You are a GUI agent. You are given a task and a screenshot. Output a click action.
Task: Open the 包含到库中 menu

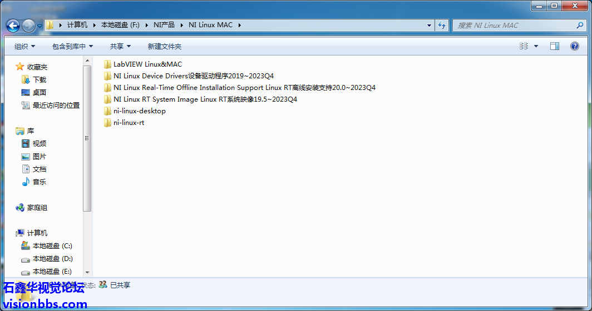coord(72,46)
